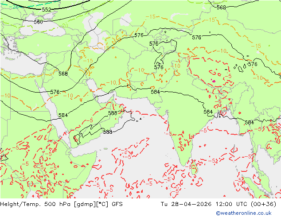Viewport: 281px width, 217px height.
Task: Click the 560 height contour label
Action: pyautogui.click(x=39, y=22)
